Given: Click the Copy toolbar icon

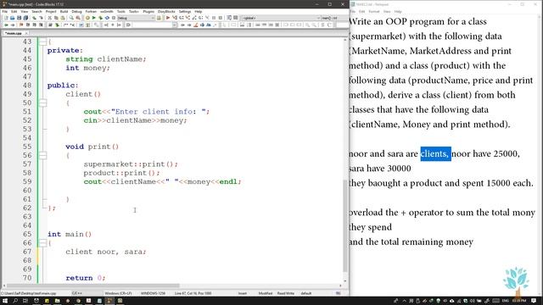Looking at the screenshot, I should click(x=56, y=18).
